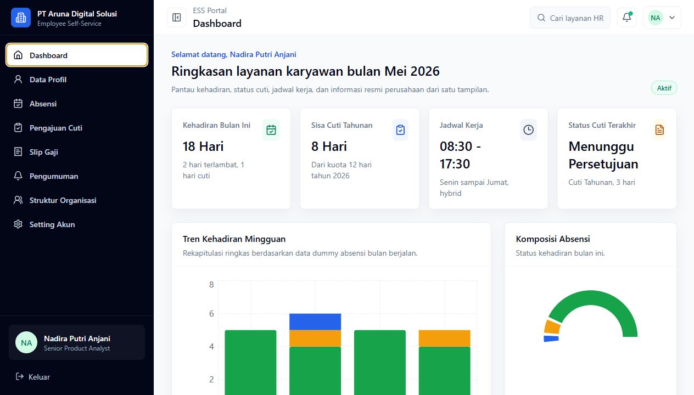694x395 pixels.
Task: Click the Selamat datang, Nadira Putri Anjani greeting
Action: 234,54
